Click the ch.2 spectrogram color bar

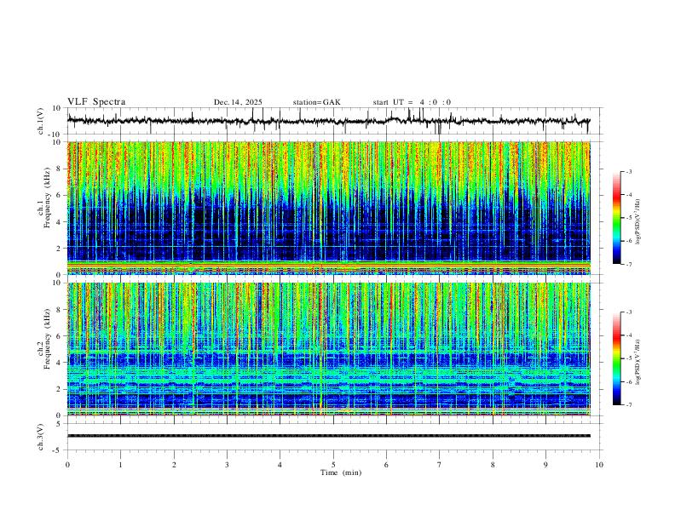[x=617, y=358]
